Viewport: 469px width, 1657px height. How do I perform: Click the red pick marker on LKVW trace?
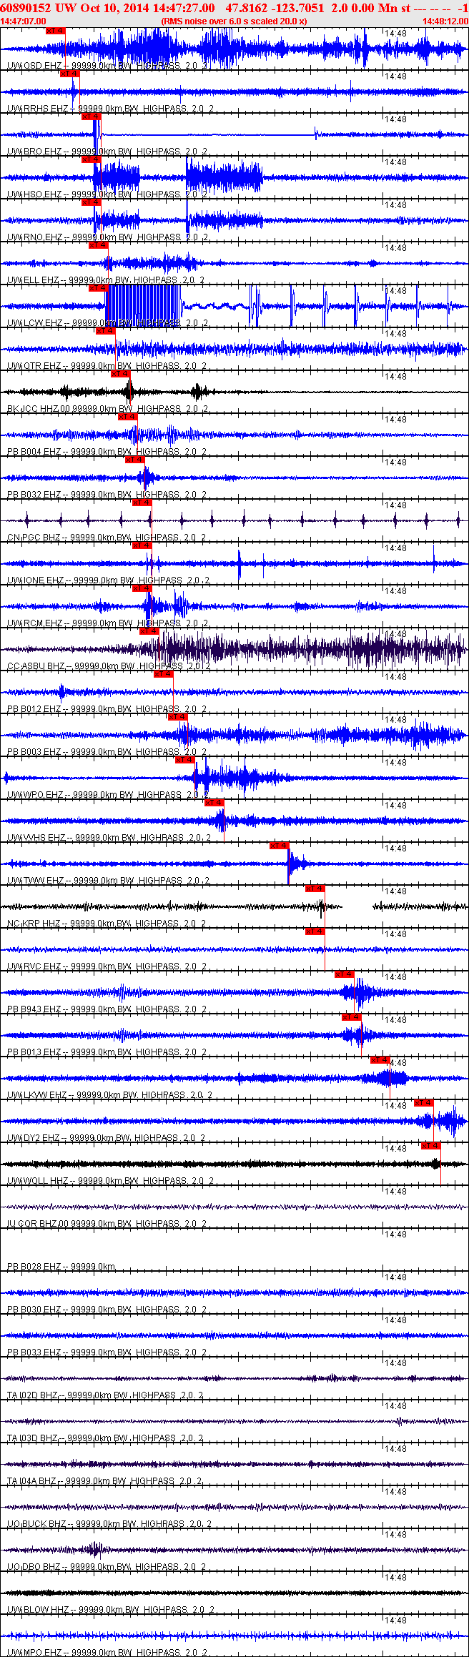pyautogui.click(x=380, y=1060)
